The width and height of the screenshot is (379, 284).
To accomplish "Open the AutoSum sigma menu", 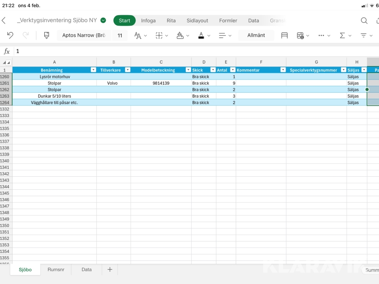I will [x=345, y=35].
